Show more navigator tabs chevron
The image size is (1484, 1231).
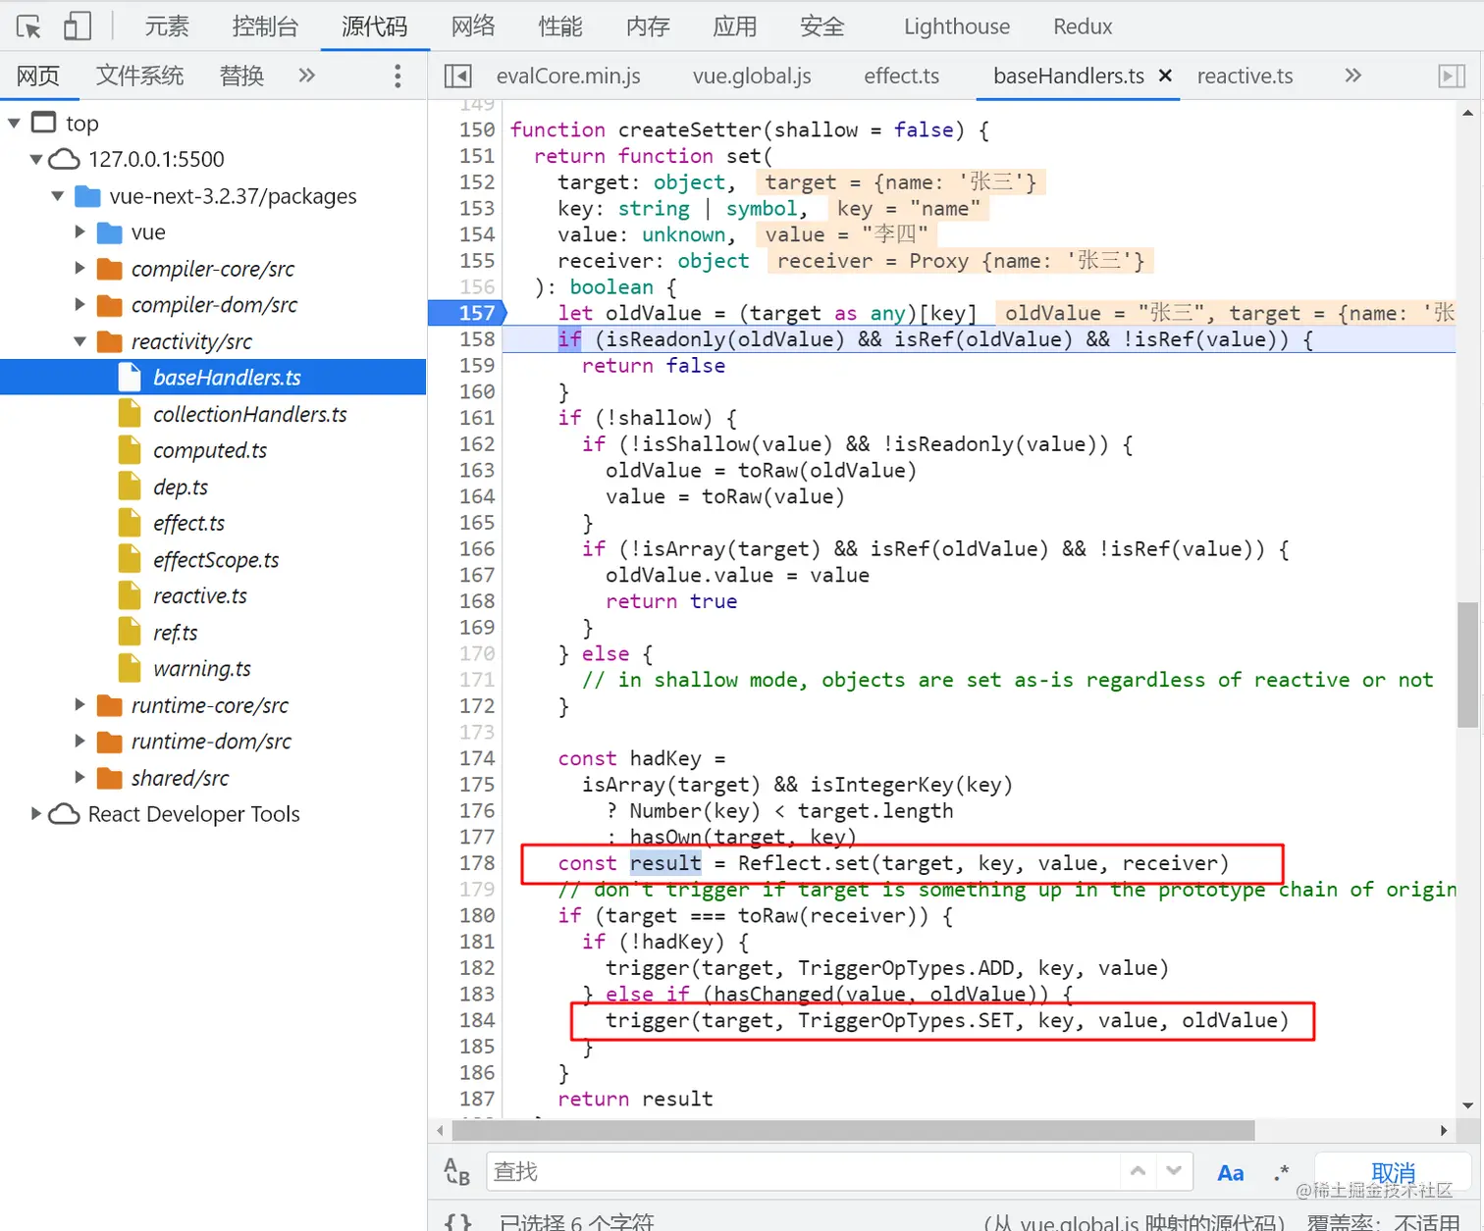point(307,76)
